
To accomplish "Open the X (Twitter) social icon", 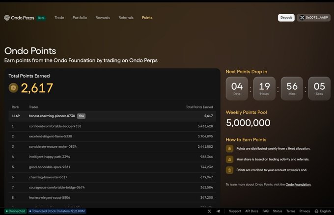I will [x=209, y=211].
